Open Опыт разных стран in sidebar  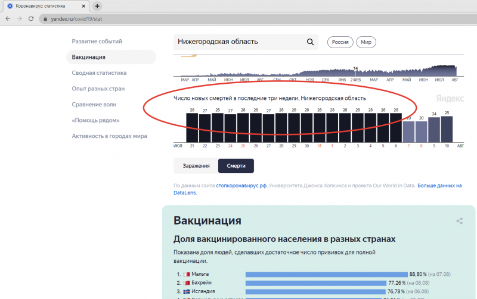pyautogui.click(x=98, y=89)
